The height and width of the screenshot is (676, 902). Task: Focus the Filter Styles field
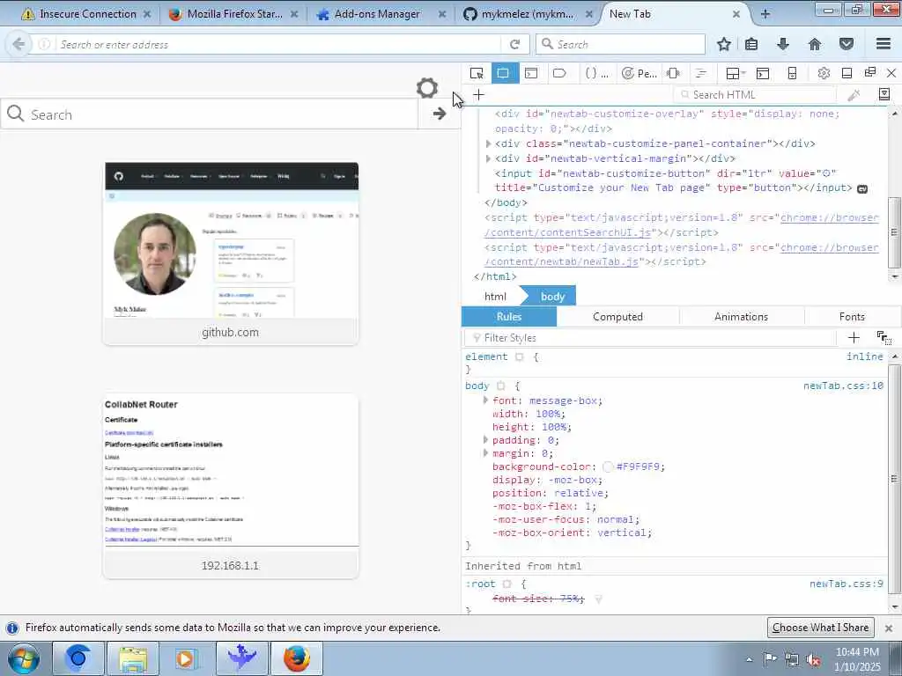(x=651, y=338)
